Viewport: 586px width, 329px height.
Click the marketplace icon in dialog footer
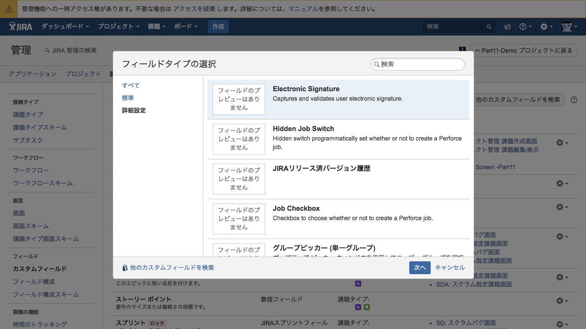[x=125, y=268]
